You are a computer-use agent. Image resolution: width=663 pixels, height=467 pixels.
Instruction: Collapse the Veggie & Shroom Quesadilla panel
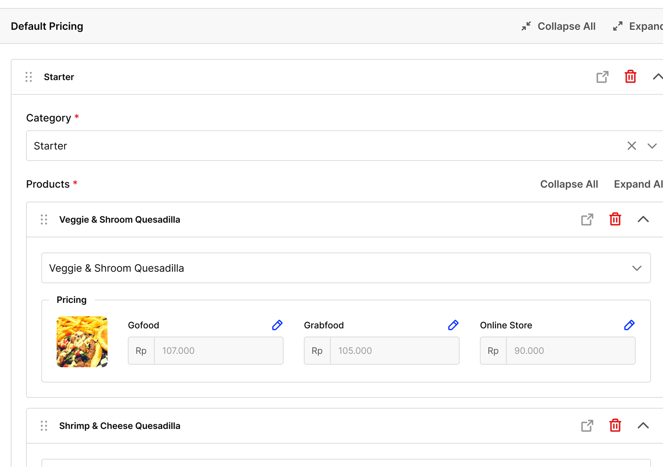[x=643, y=219]
